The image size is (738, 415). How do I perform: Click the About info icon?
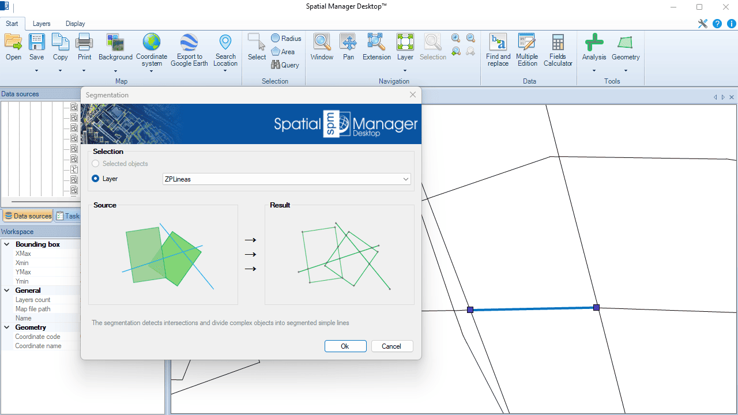coord(732,24)
